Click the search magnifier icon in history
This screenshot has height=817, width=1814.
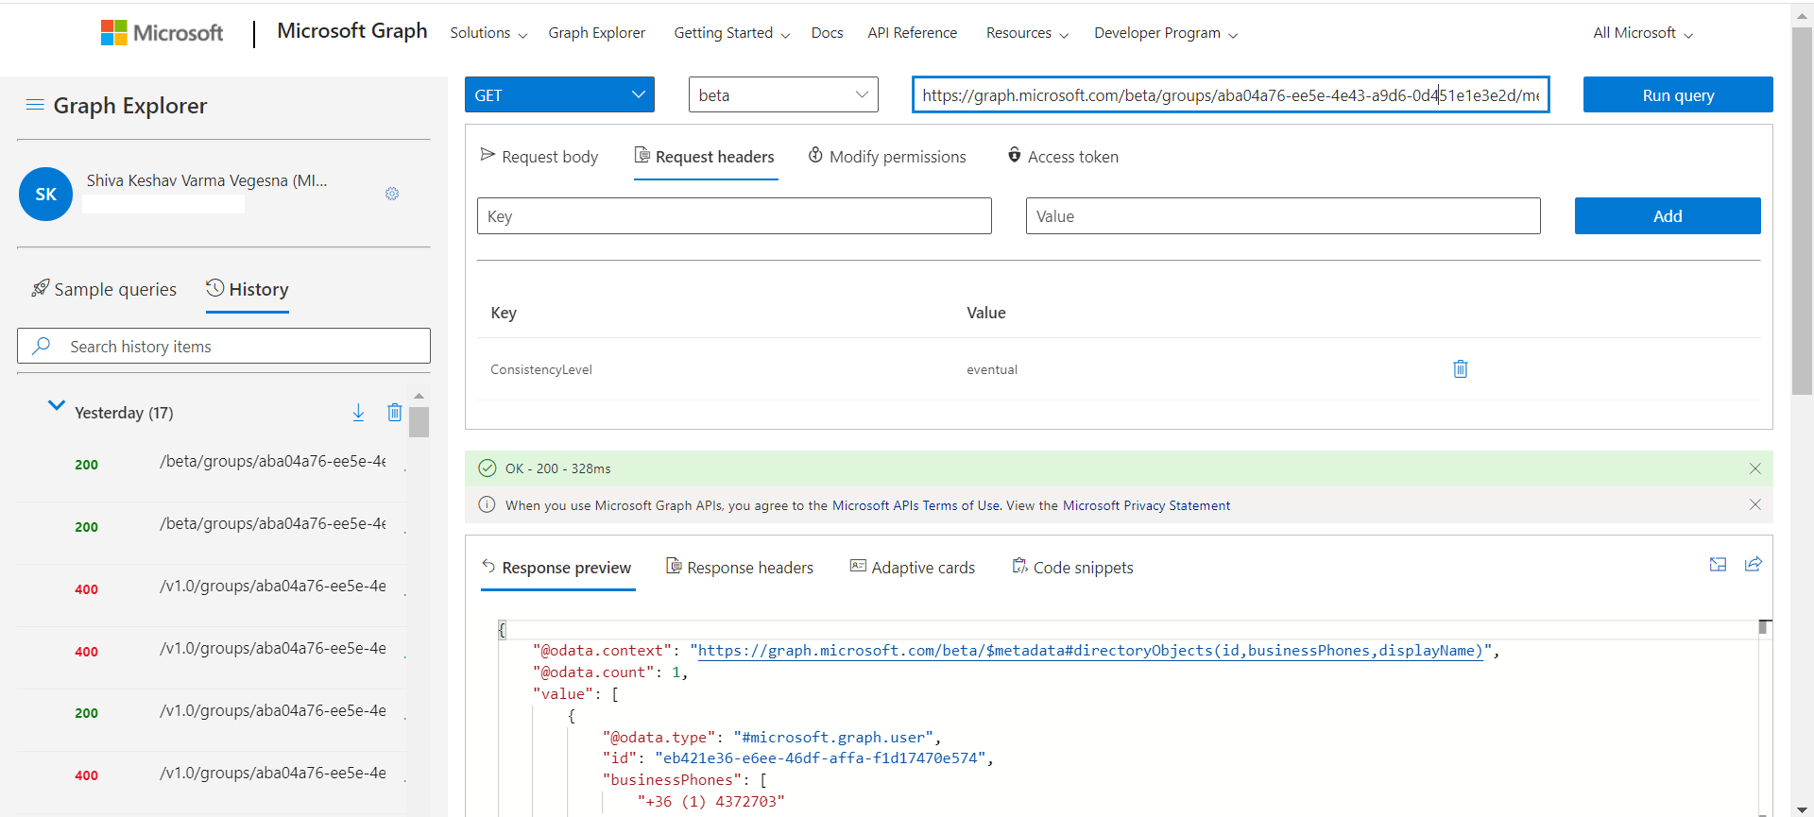[x=41, y=346]
